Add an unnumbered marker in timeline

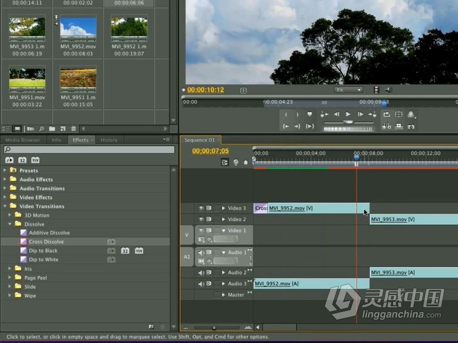pos(245,162)
